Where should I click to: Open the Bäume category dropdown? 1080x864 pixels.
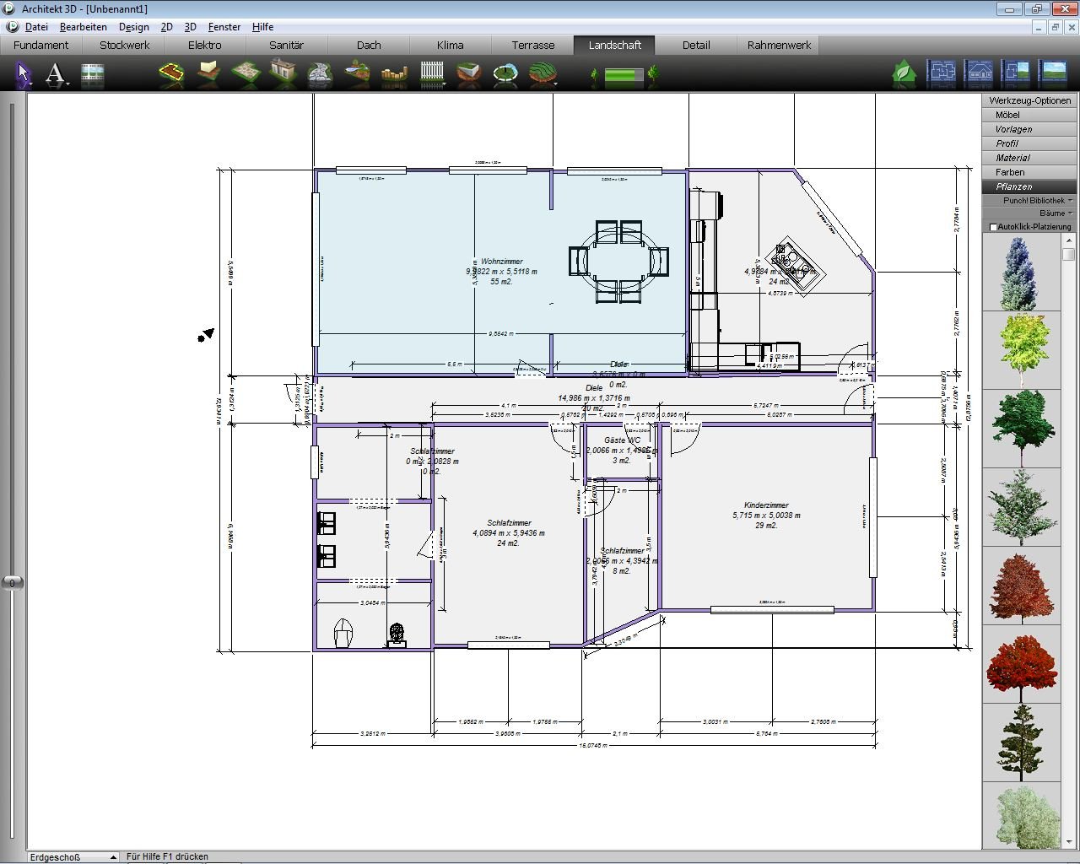pyautogui.click(x=1029, y=213)
